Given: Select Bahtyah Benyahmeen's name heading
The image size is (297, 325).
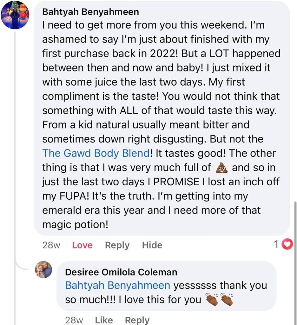Looking at the screenshot, I should tap(90, 11).
